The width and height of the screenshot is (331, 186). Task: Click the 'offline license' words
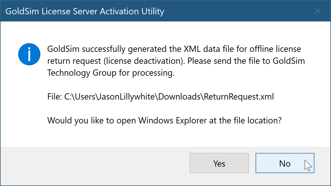click(275, 49)
